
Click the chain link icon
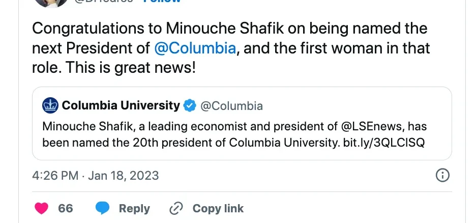click(176, 208)
